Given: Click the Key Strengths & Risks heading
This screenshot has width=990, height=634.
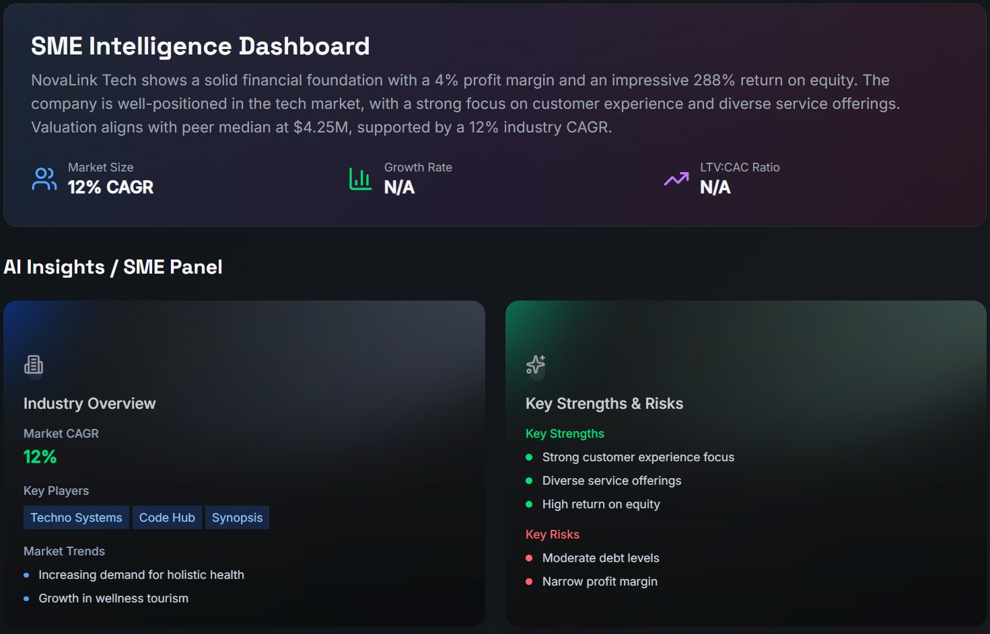Looking at the screenshot, I should click(604, 403).
